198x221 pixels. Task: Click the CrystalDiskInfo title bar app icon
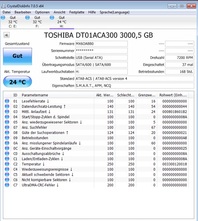coord(3,6)
